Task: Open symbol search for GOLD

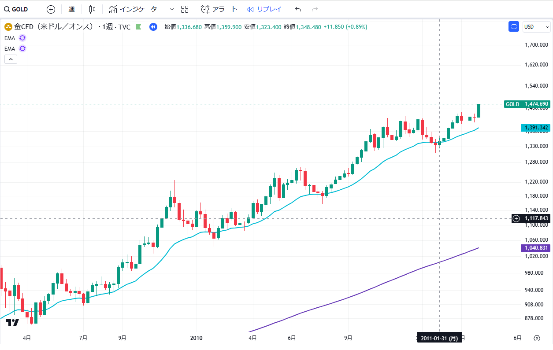Action: [18, 9]
